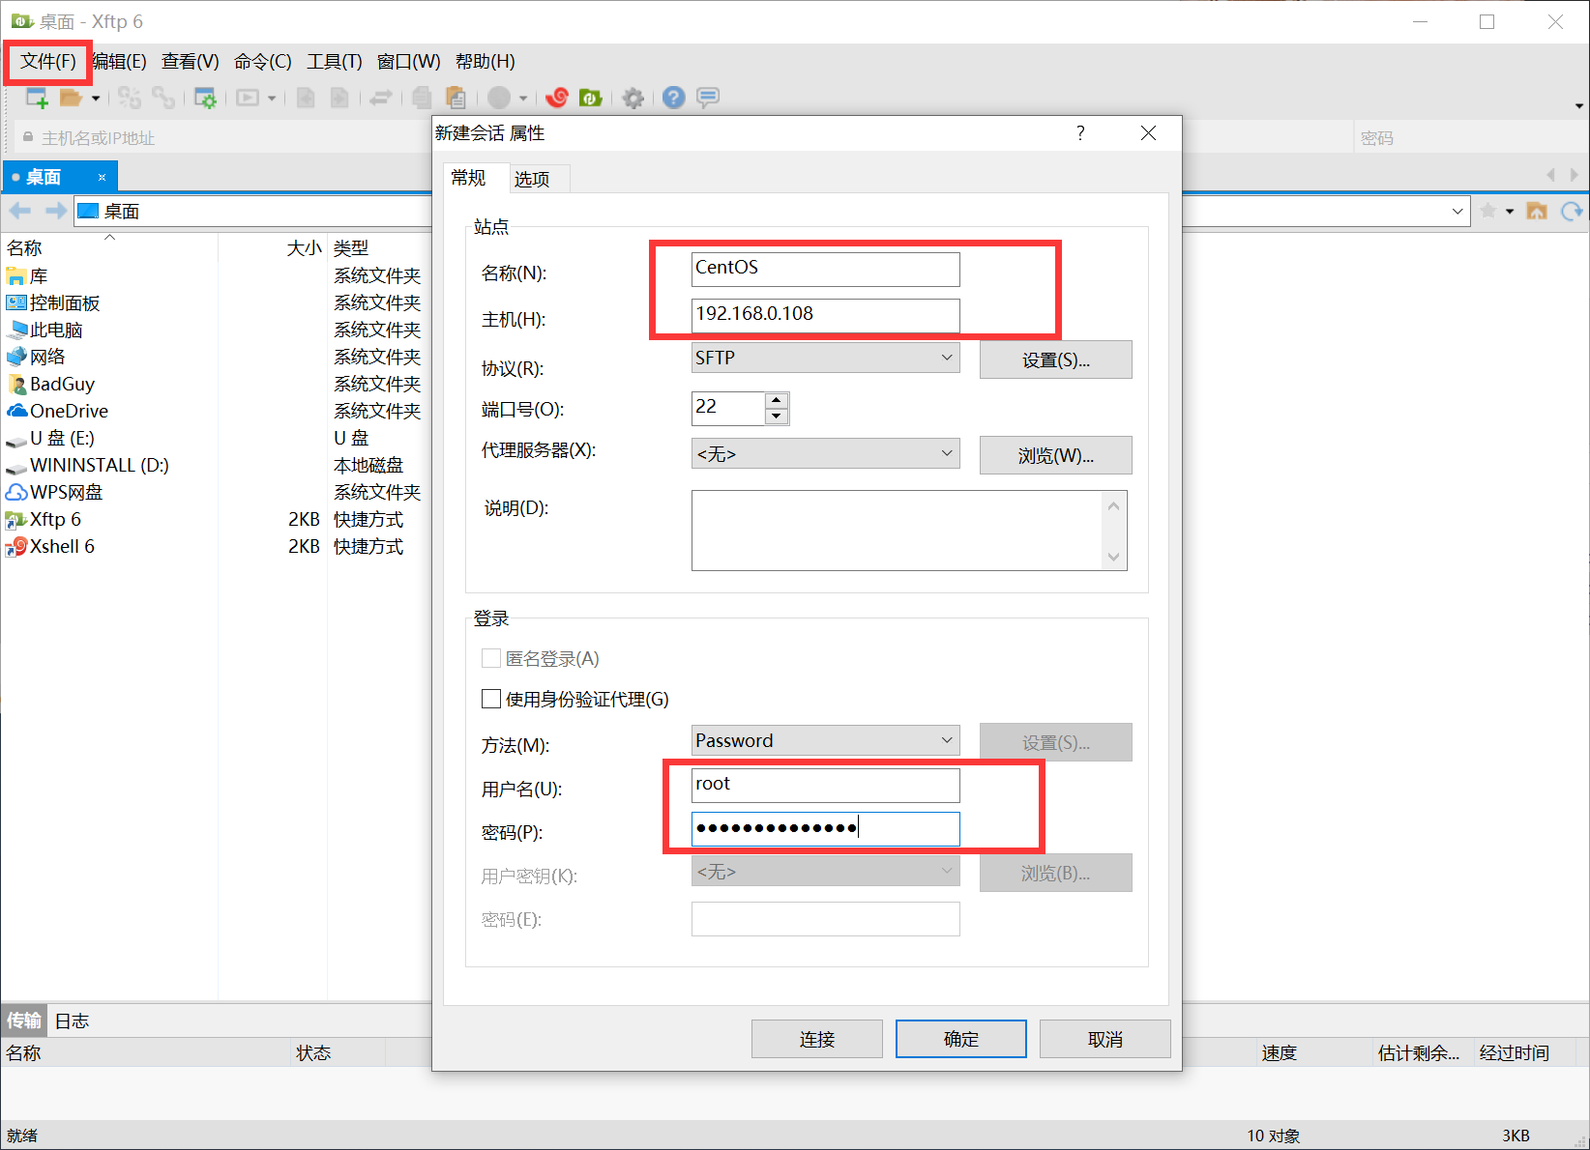Toggle 使用身份验证代理(G) checkbox
This screenshot has width=1590, height=1150.
[490, 699]
